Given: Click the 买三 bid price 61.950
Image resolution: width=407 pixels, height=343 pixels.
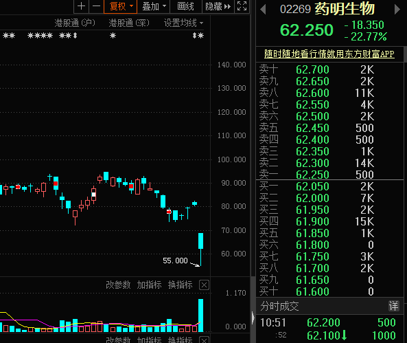Looking at the screenshot, I should coord(312,210).
